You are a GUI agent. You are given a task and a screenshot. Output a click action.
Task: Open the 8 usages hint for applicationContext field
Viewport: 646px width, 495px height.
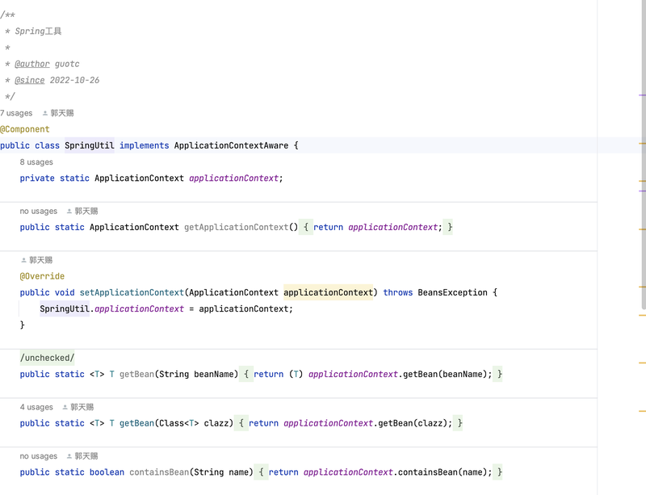[x=36, y=162]
